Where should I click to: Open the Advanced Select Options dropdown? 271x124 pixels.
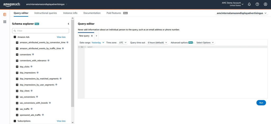(205, 43)
